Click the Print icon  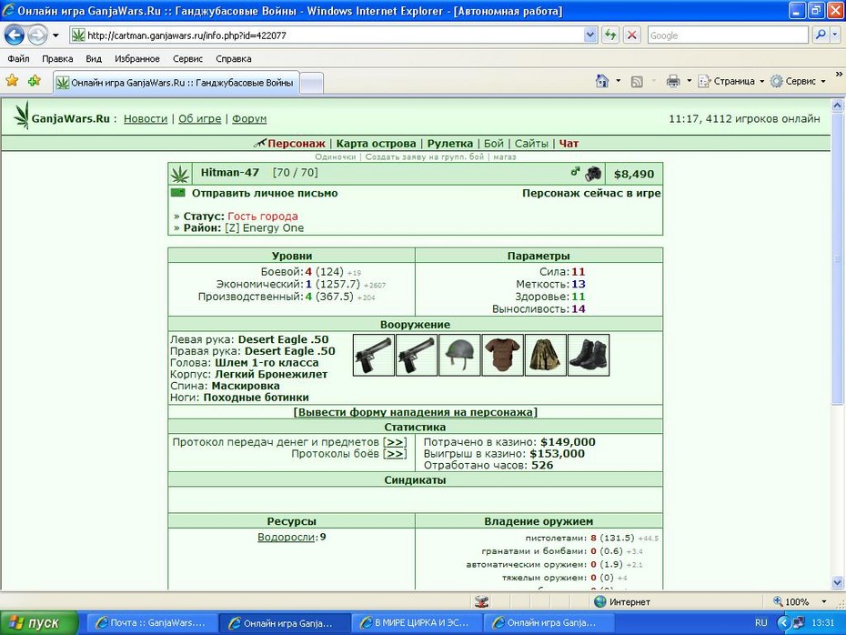click(673, 82)
